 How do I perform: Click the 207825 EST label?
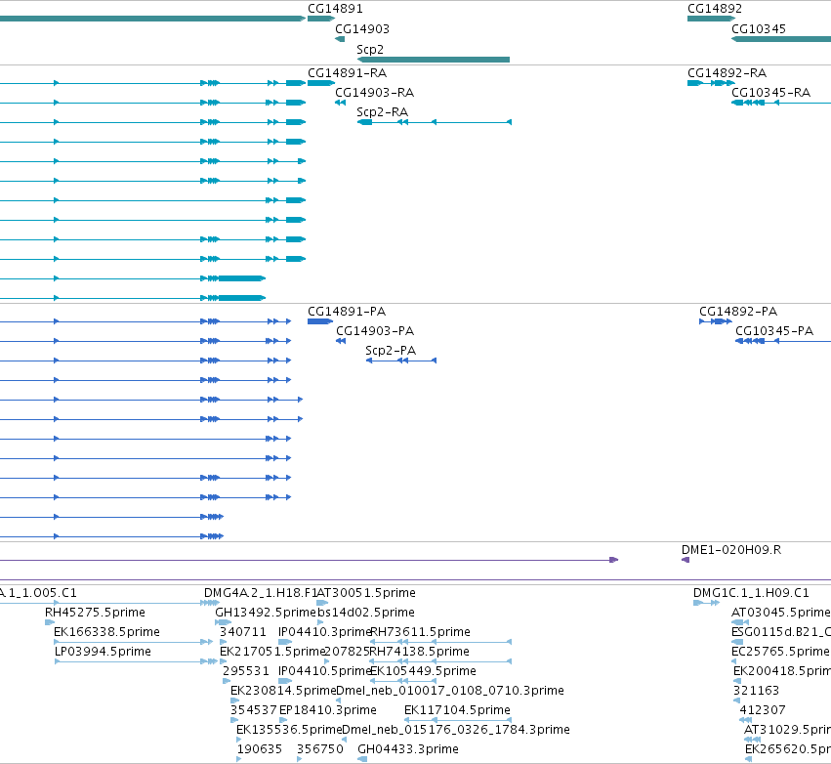click(x=347, y=652)
